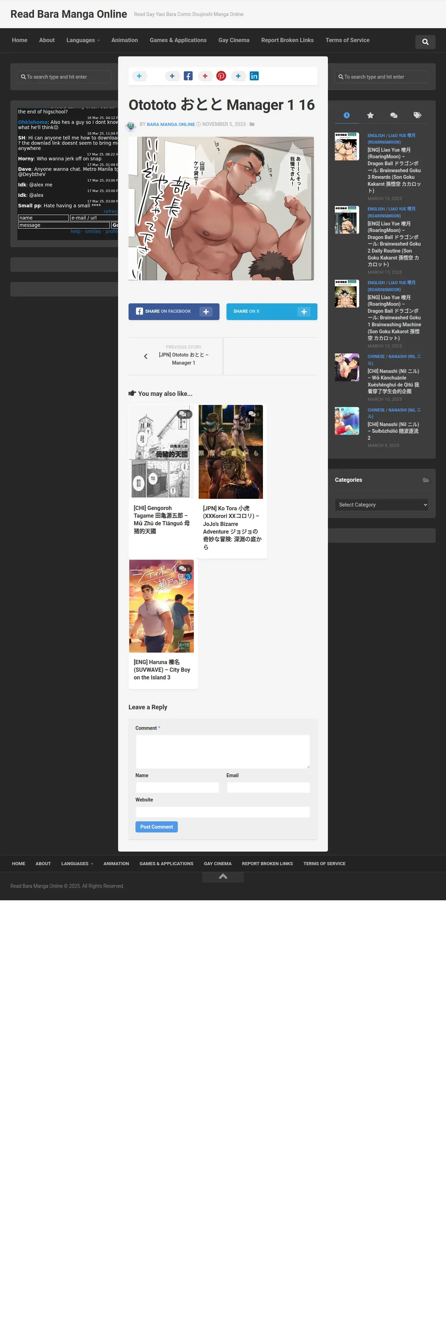Open Brainwashed Goku 3 Rewards post link
Image resolution: width=446 pixels, height=1340 pixels.
(x=394, y=170)
